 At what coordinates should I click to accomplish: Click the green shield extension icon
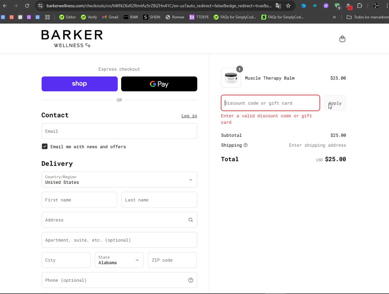337,6
